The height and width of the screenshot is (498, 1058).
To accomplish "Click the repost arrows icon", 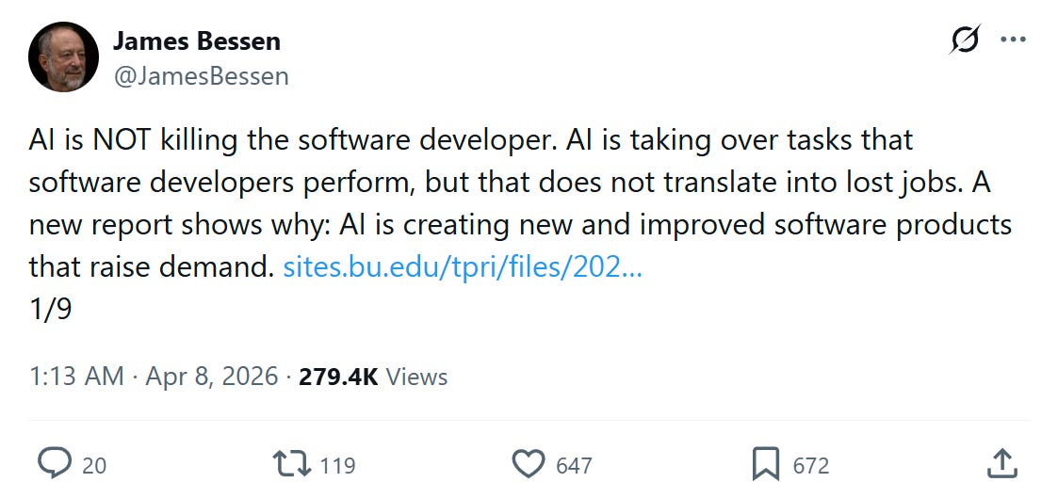I will point(291,464).
